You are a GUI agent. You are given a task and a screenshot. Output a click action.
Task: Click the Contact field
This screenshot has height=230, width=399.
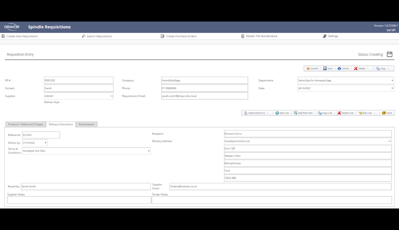(78, 88)
